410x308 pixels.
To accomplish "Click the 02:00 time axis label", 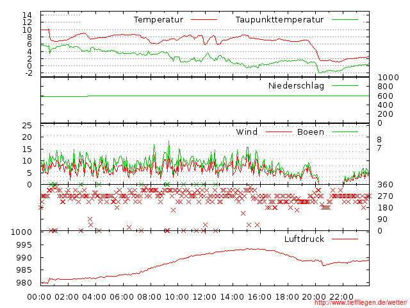I will 67,297.
